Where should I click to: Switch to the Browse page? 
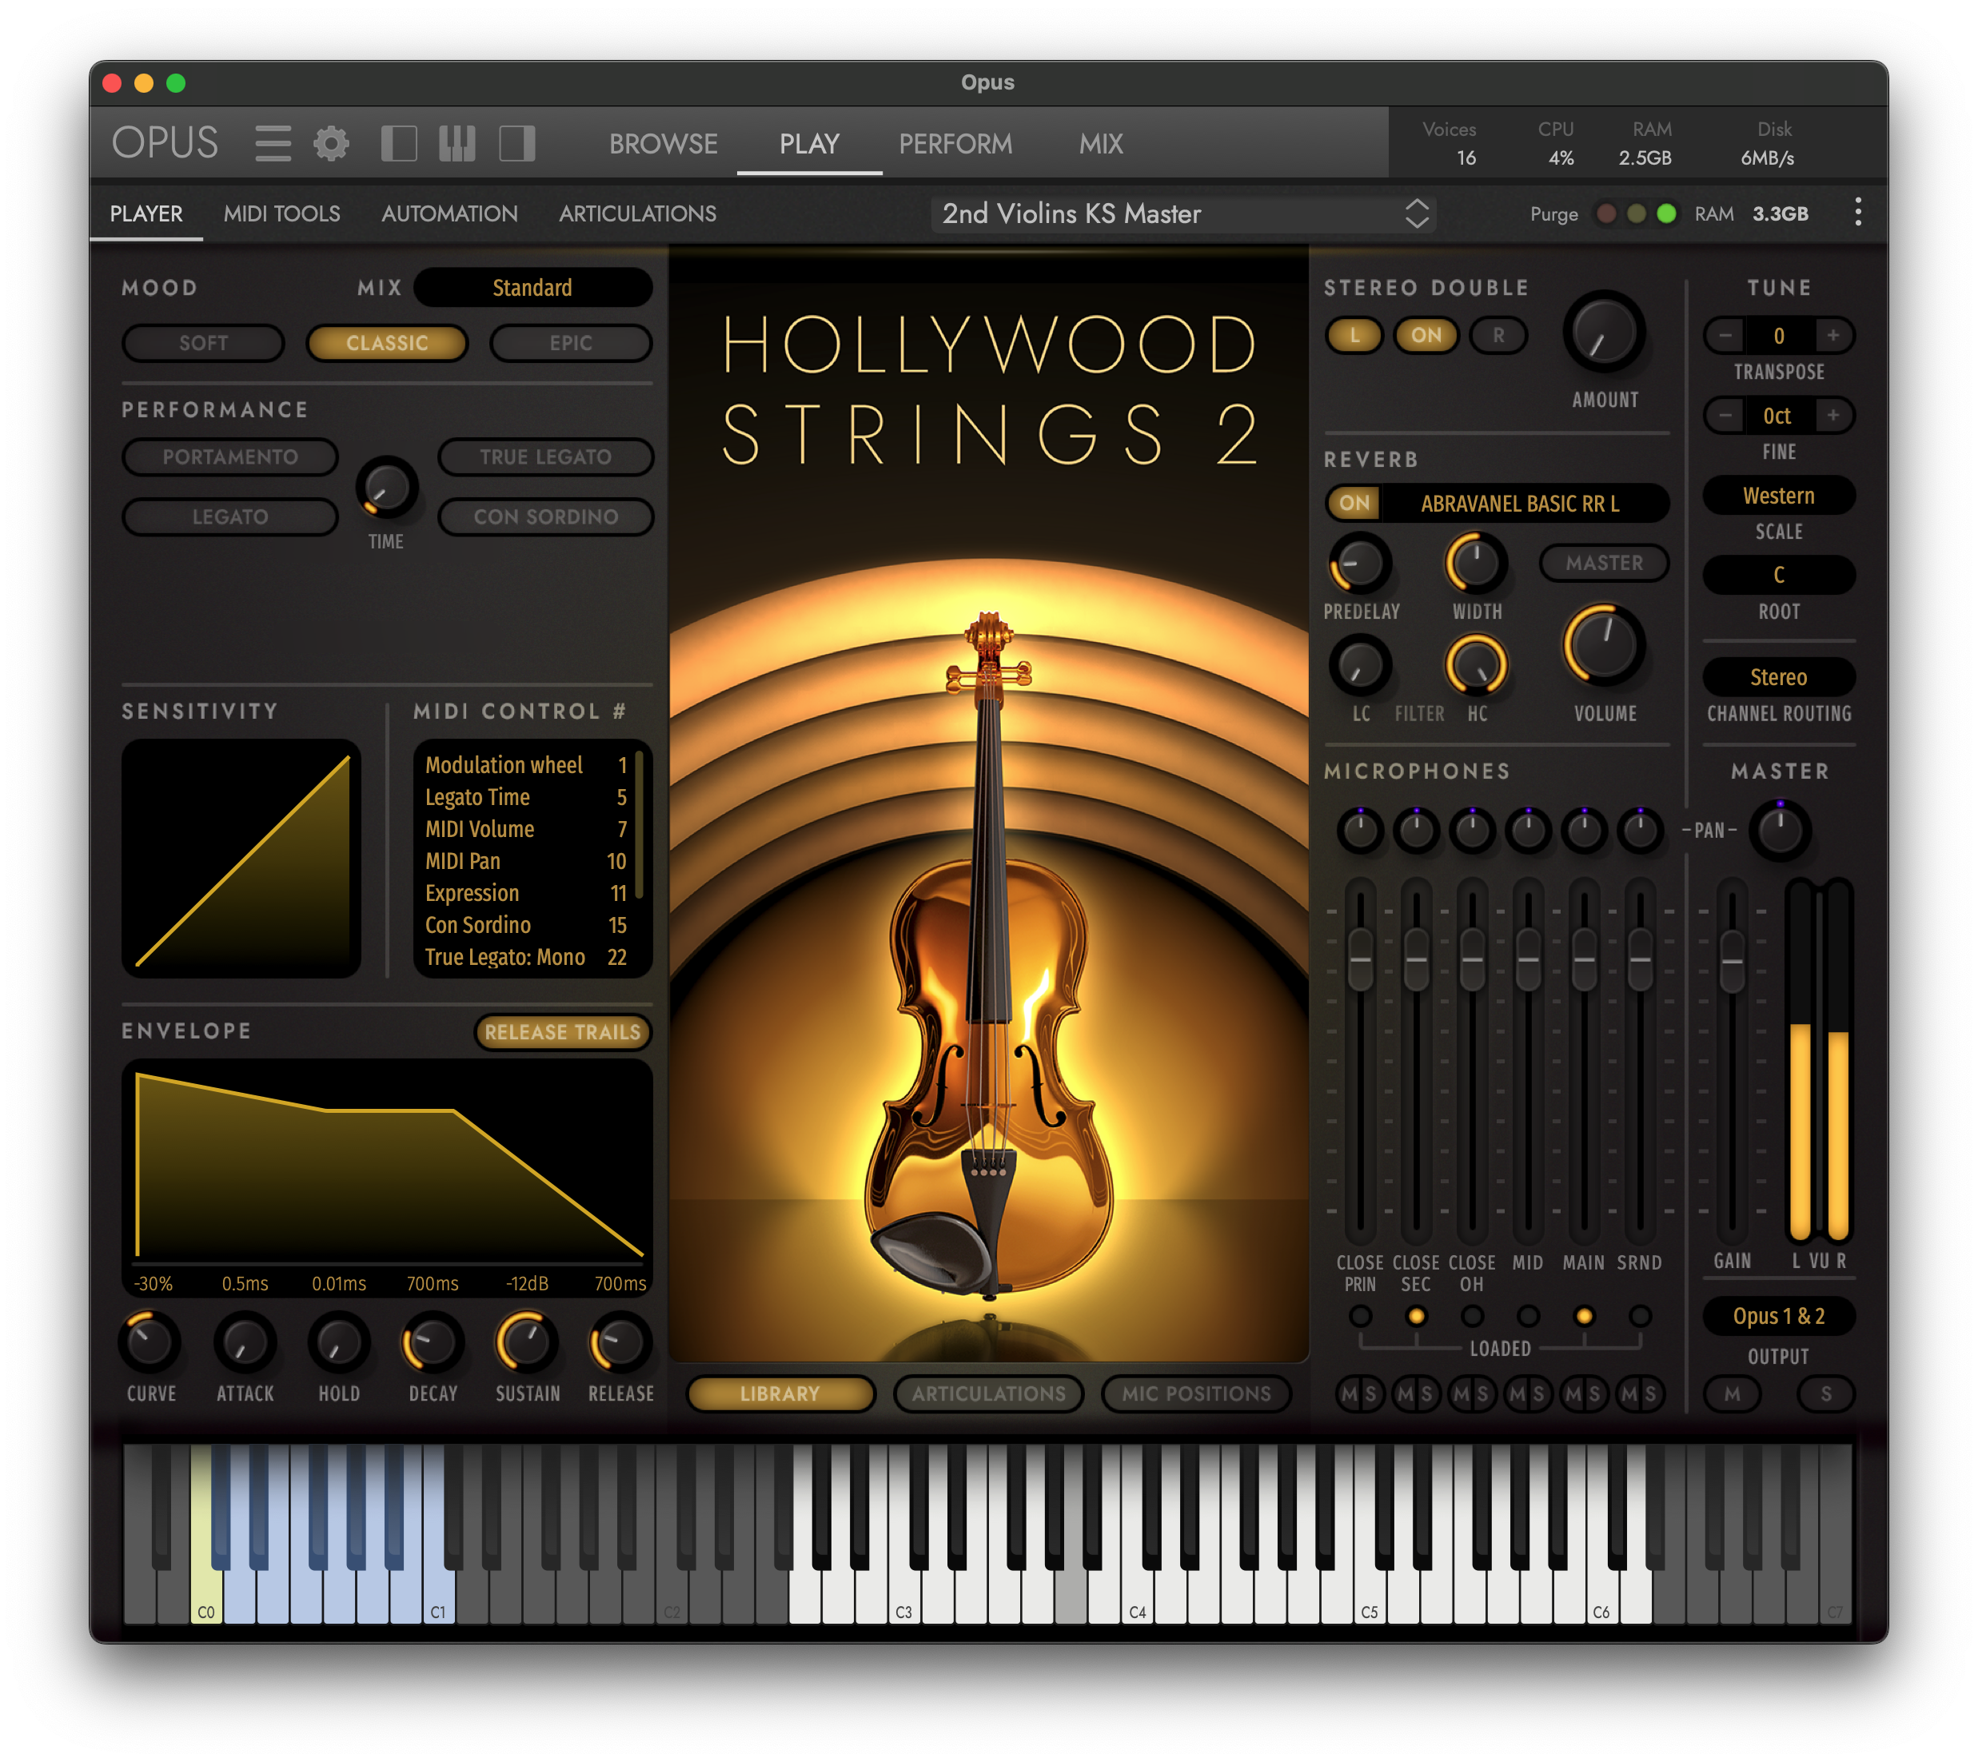664,143
